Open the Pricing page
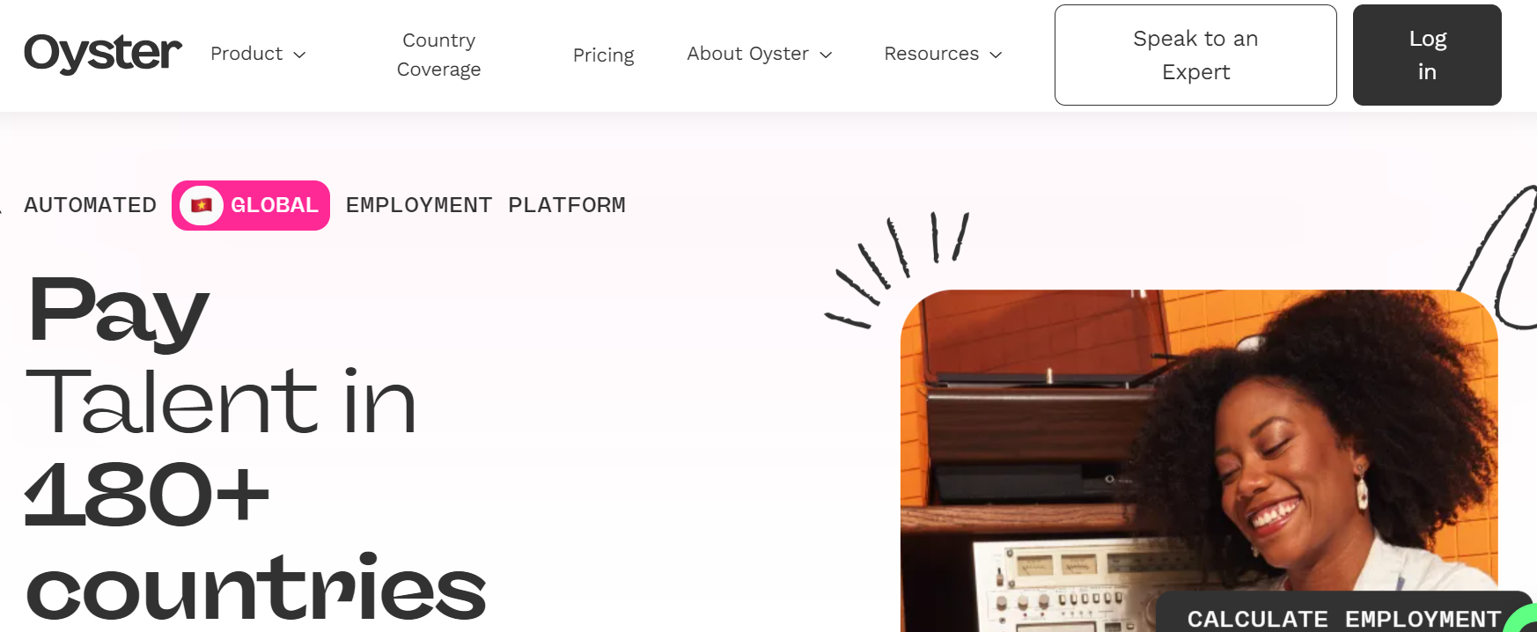 tap(603, 55)
